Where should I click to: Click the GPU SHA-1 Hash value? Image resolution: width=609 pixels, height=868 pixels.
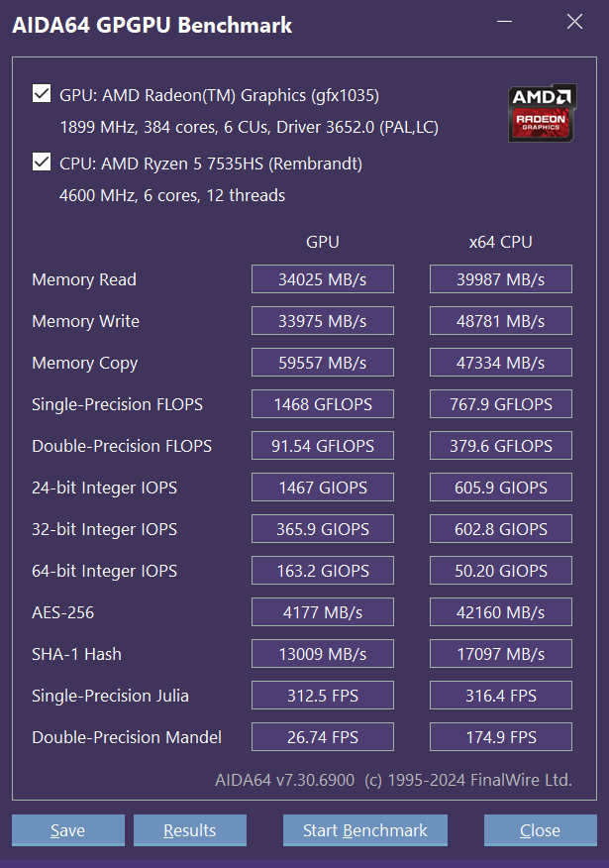tap(323, 654)
